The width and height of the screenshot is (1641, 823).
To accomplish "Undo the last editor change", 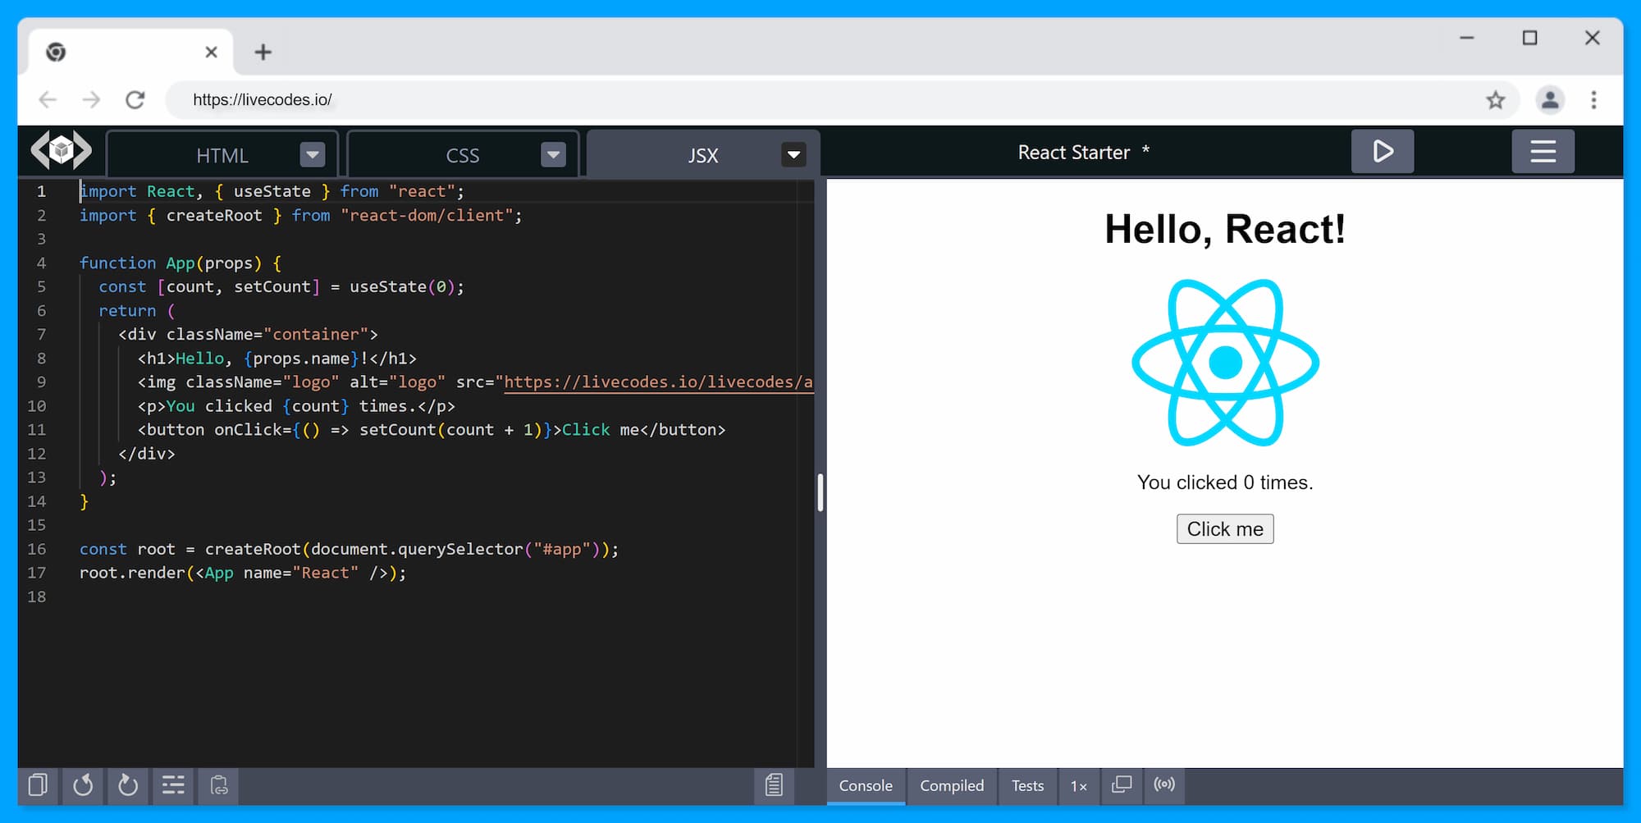I will tap(83, 785).
